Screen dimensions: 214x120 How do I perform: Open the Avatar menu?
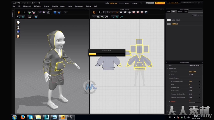click(x=63, y=6)
